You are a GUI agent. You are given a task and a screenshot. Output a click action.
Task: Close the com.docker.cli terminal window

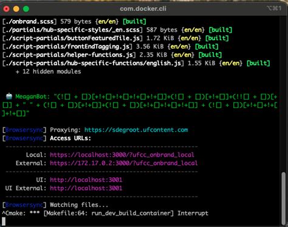6,9
